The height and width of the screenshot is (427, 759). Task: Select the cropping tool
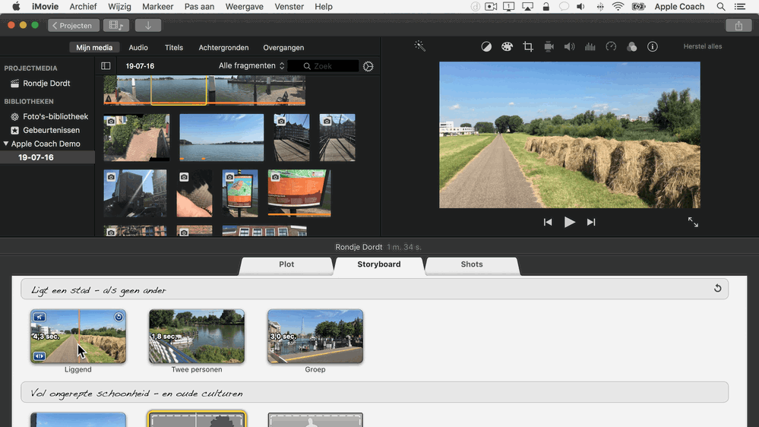[527, 46]
